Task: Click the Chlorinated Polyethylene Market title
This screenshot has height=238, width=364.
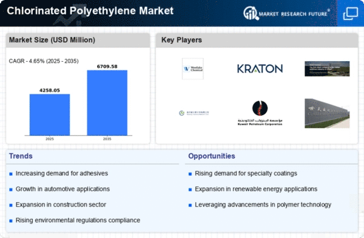Action: [90, 11]
